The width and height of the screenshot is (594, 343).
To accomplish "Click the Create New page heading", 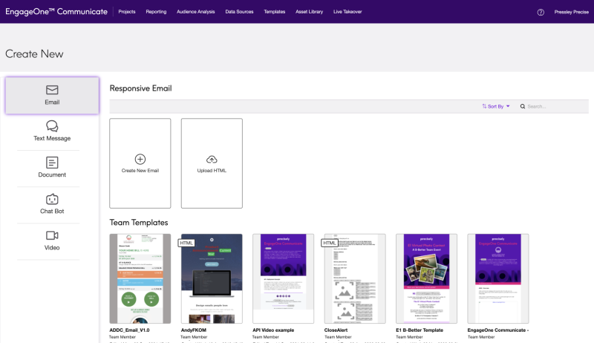I will coord(34,53).
